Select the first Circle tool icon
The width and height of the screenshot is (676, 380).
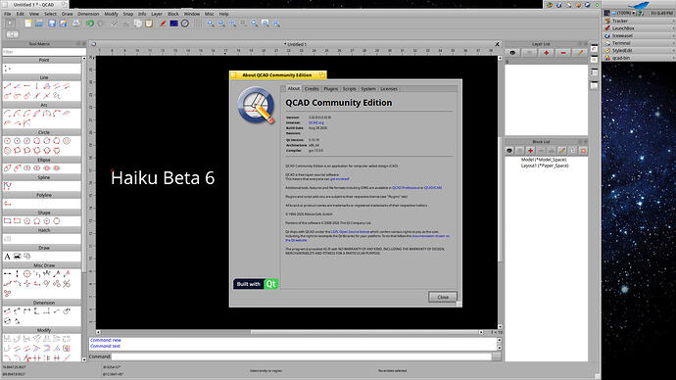[7, 141]
